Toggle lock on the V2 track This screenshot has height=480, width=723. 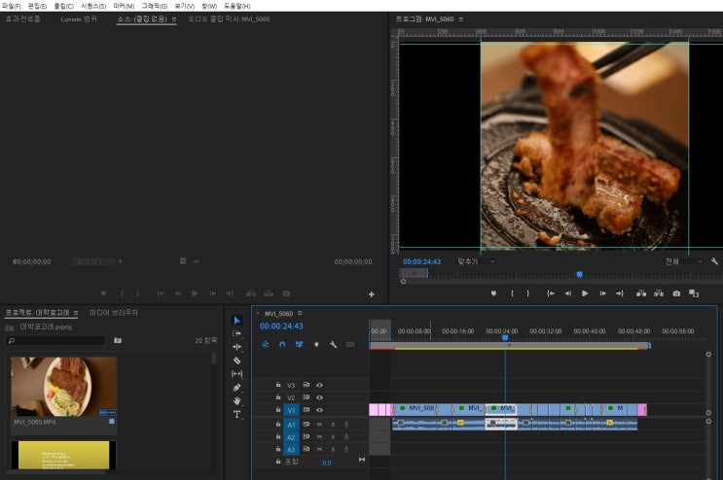(278, 397)
